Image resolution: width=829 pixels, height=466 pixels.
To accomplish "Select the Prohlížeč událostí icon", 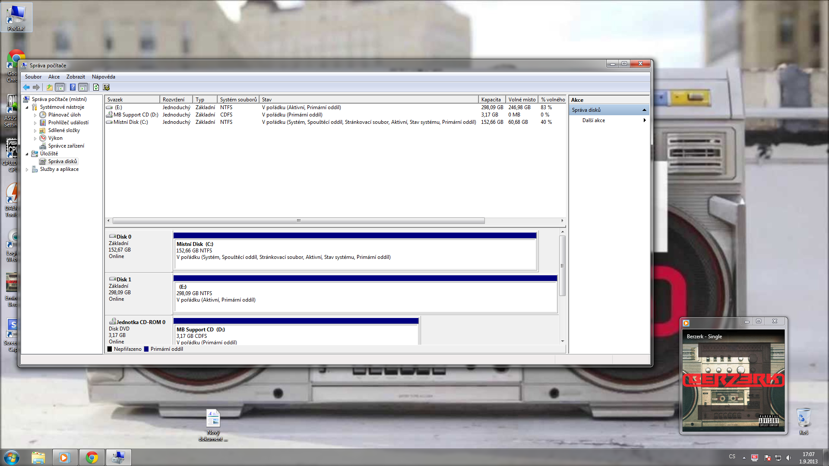I will [43, 123].
